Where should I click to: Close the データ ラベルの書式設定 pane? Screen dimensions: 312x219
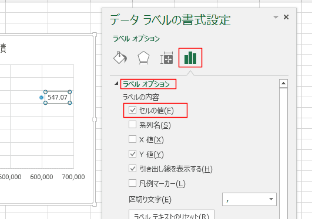click(286, 17)
